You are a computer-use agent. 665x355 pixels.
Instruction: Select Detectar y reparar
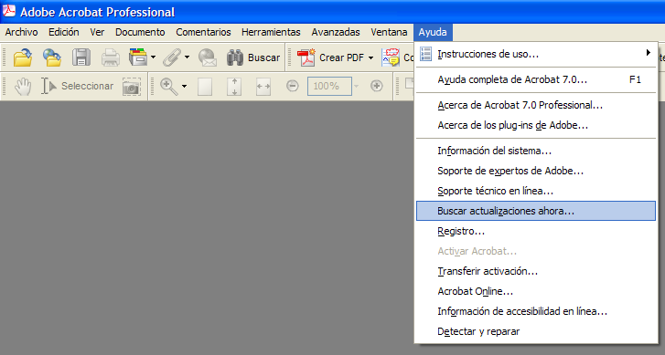536,331
